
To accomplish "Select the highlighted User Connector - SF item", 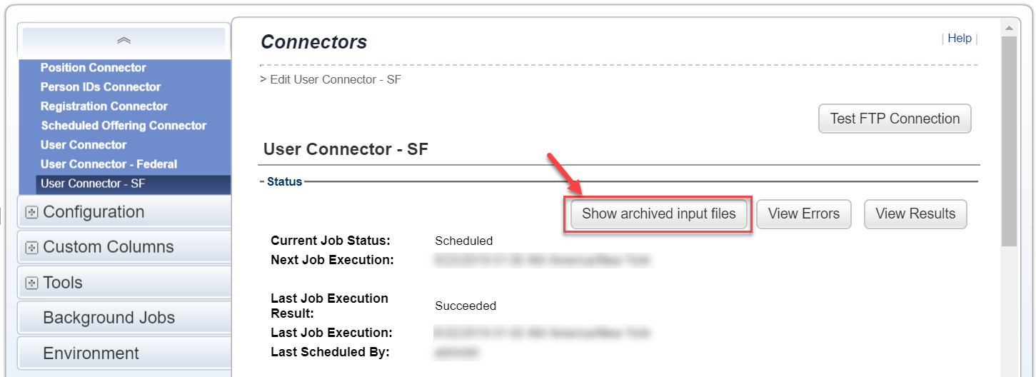I will tap(134, 184).
